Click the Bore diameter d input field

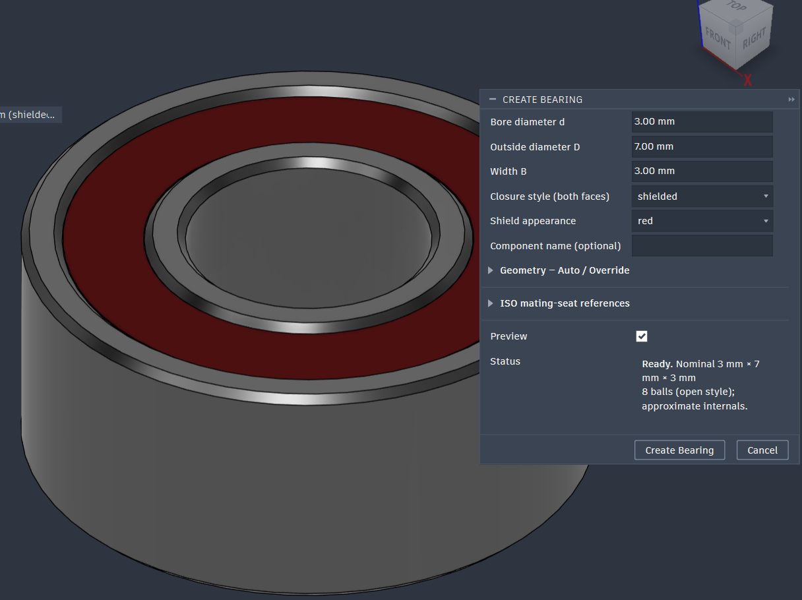(x=702, y=122)
